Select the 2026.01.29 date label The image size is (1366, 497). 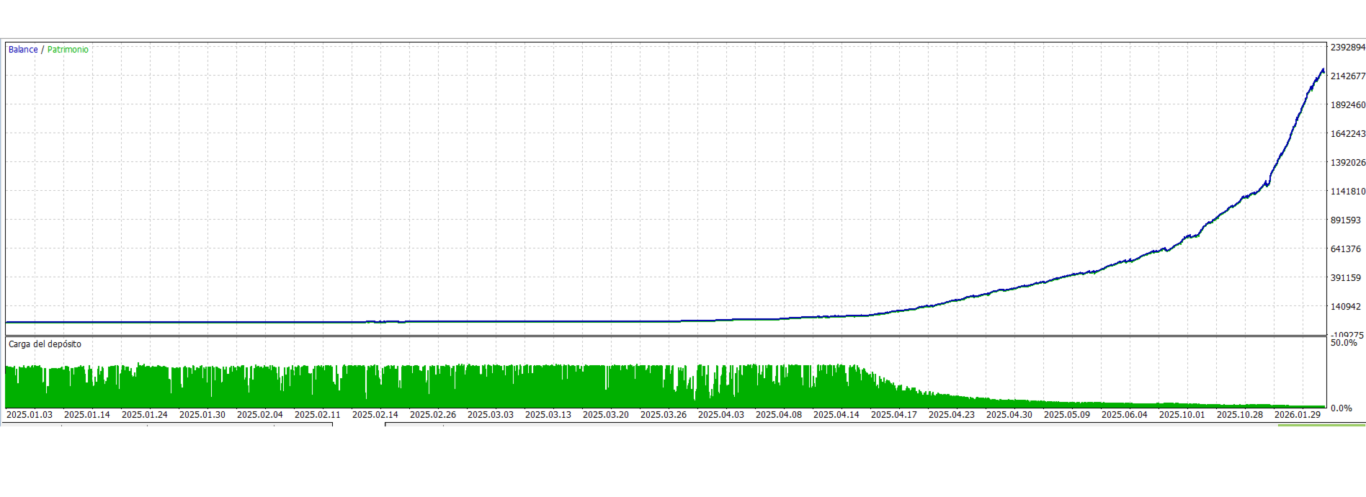coord(1298,415)
